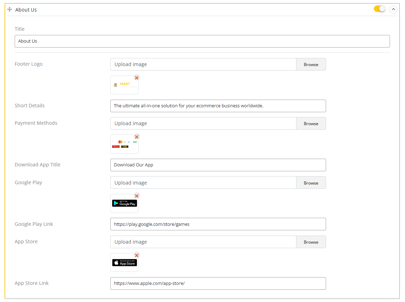Delete the Google Play badge image
The width and height of the screenshot is (405, 302).
coord(137,196)
